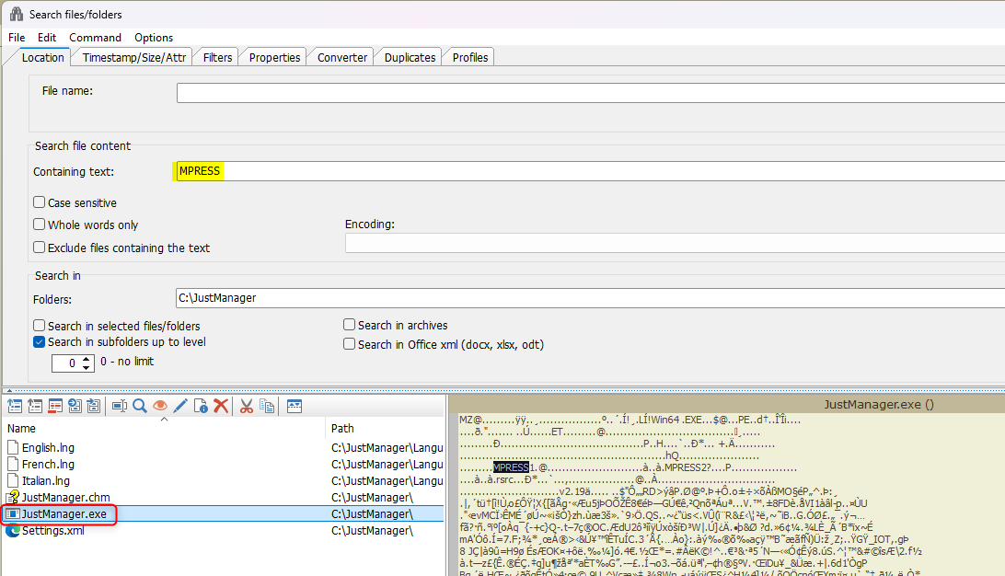The height and width of the screenshot is (576, 1005).
Task: Select the JustManager.chm result row
Action: 225,497
